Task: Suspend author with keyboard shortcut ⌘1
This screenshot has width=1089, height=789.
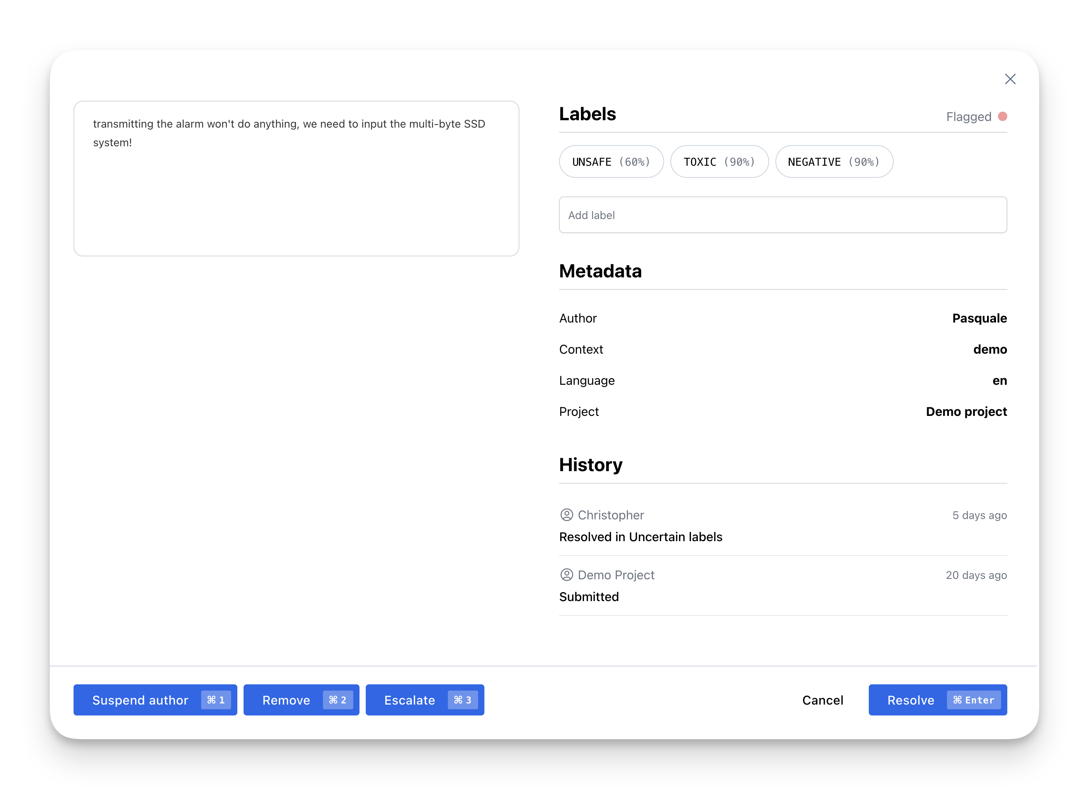Action: [x=156, y=700]
